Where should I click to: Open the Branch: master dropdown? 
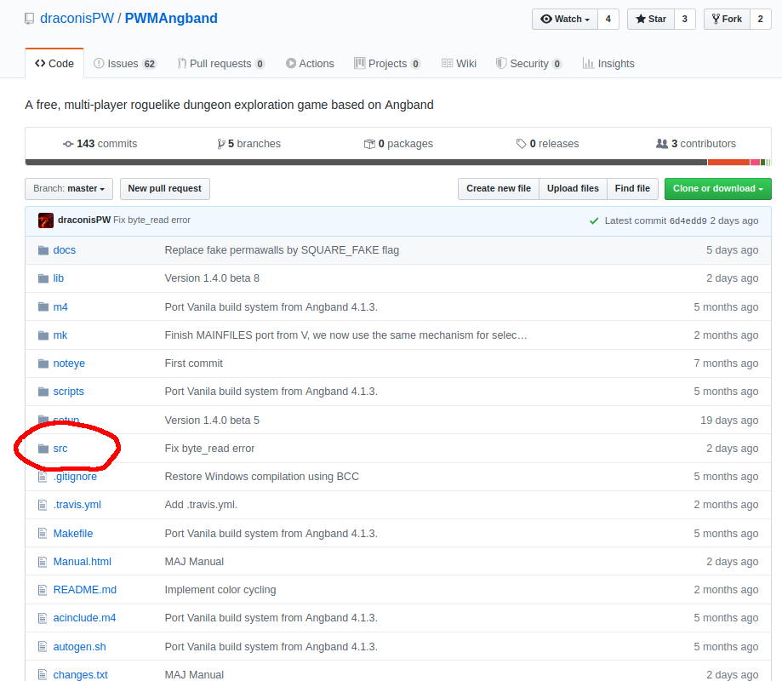69,189
